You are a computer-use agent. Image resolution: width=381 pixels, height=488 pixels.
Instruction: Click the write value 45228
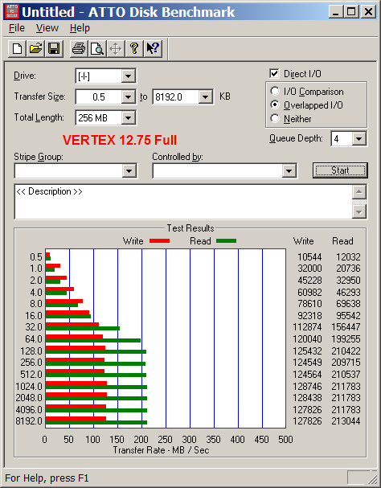[309, 280]
